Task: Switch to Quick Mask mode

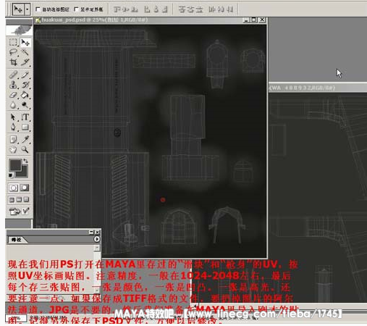Action: coord(25,188)
